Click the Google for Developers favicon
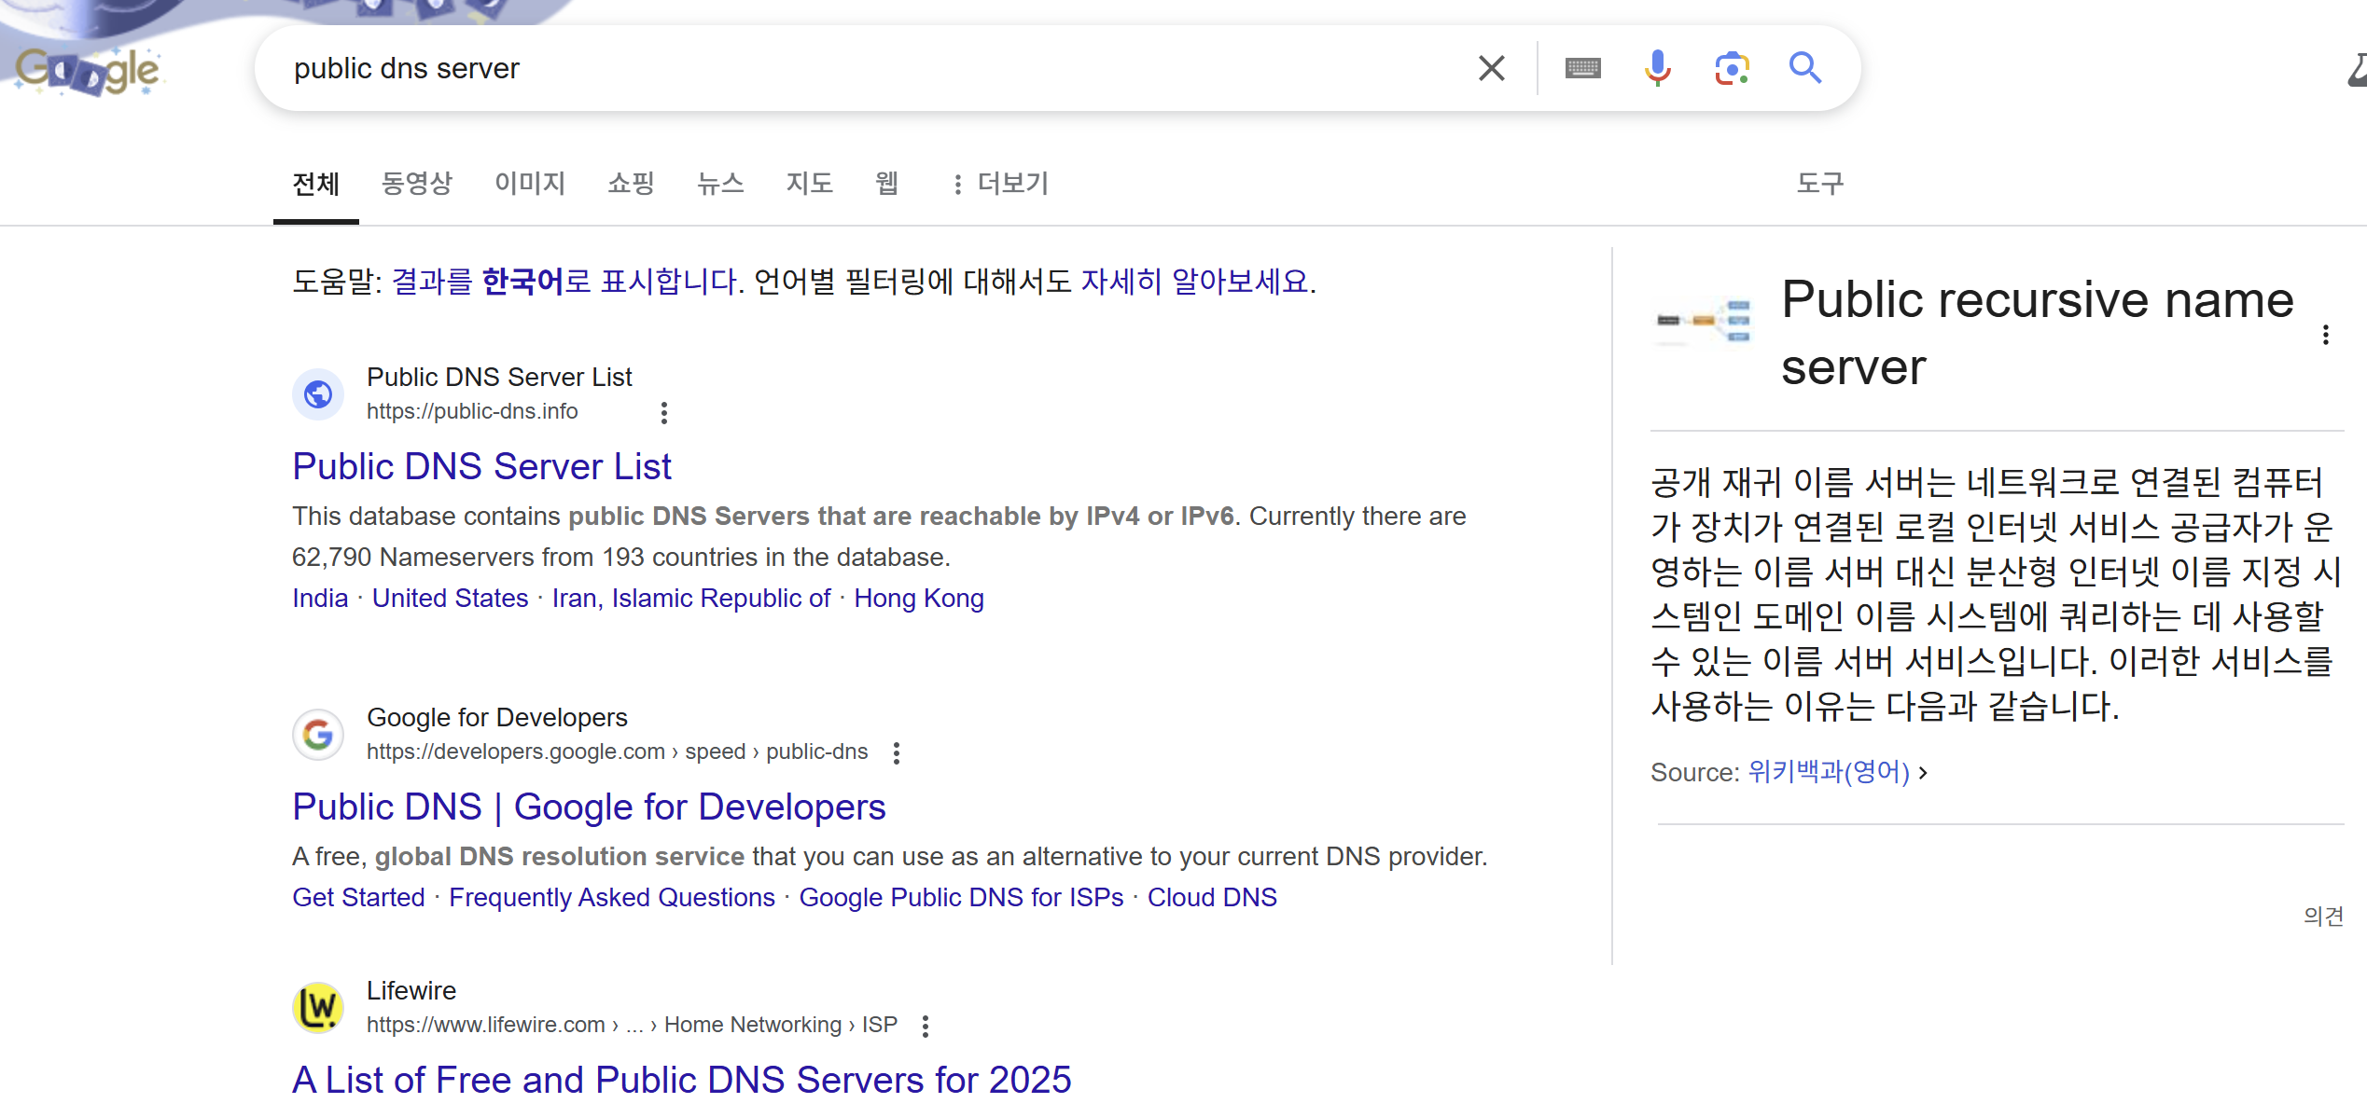The image size is (2367, 1117). (x=318, y=735)
